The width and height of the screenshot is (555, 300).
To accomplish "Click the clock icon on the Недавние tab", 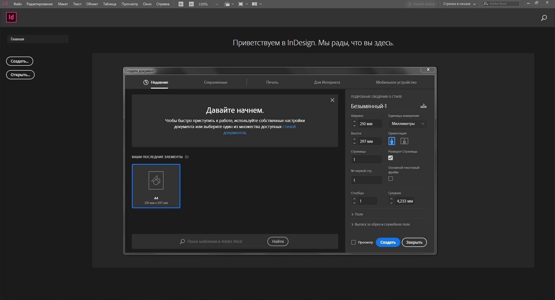I will 146,82.
